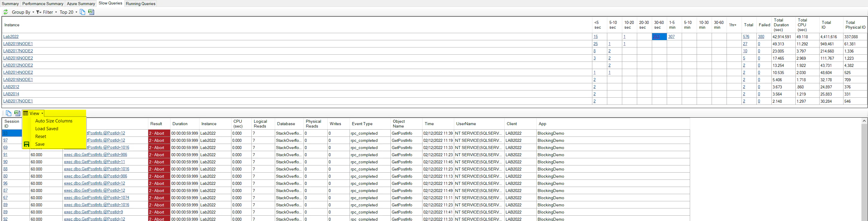Switch to the Running Queries tab

[x=141, y=4]
